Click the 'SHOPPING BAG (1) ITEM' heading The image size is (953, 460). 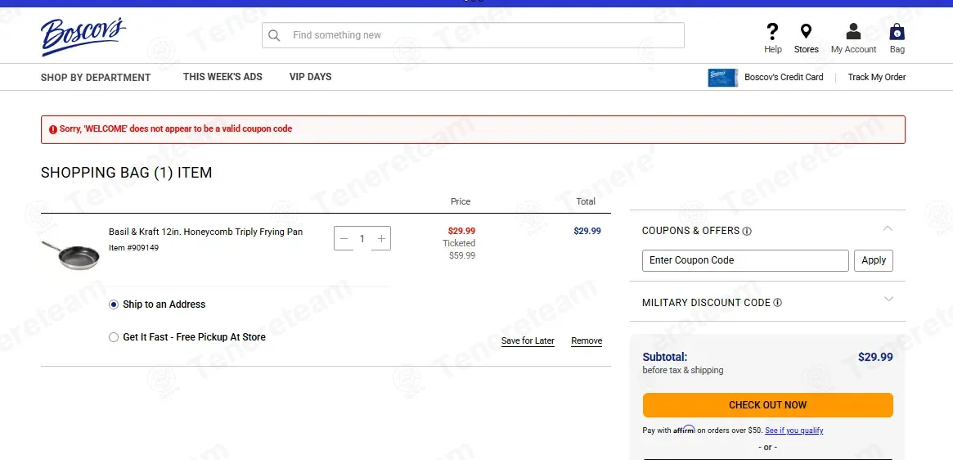[x=127, y=173]
